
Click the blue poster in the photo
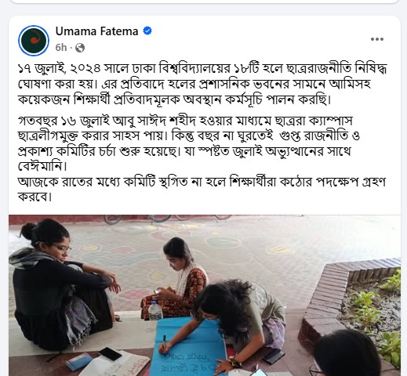click(x=189, y=346)
